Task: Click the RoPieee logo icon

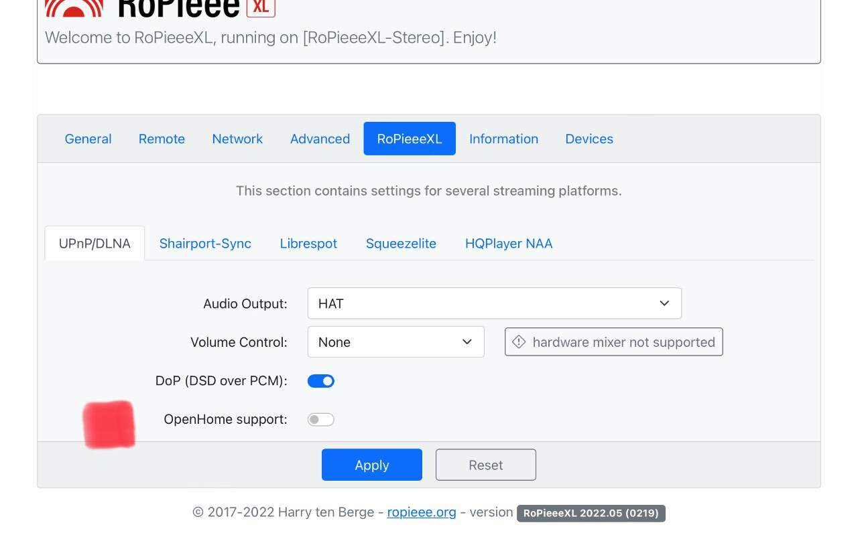Action: (74, 8)
